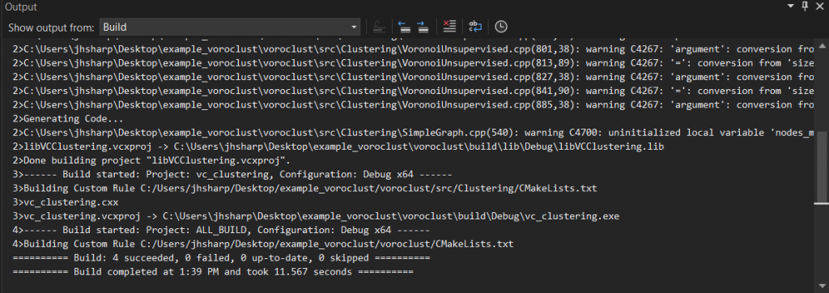829x293 pixels.
Task: Click the voroclust/CMakeLists.txt custom rule line
Action: (x=263, y=244)
